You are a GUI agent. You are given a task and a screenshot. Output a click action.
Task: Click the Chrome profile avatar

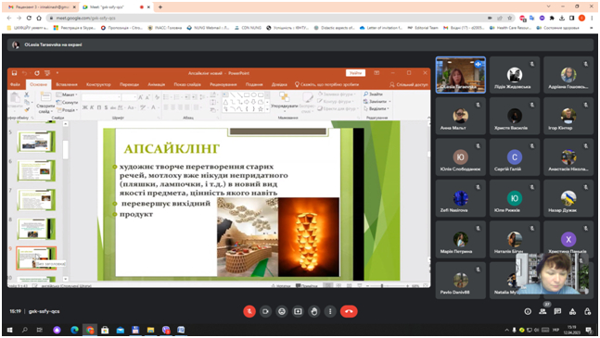click(582, 18)
